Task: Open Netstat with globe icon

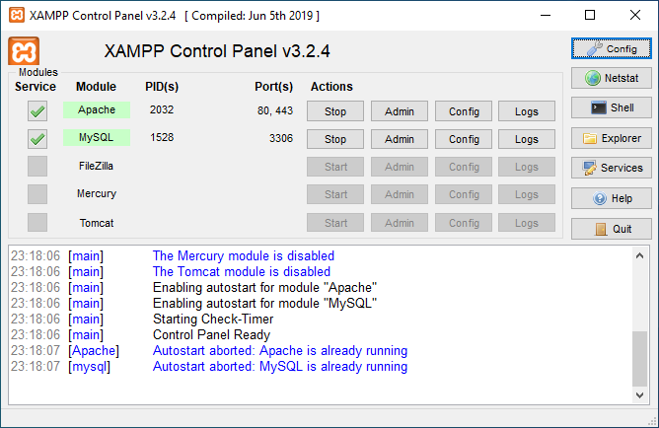Action: tap(611, 78)
